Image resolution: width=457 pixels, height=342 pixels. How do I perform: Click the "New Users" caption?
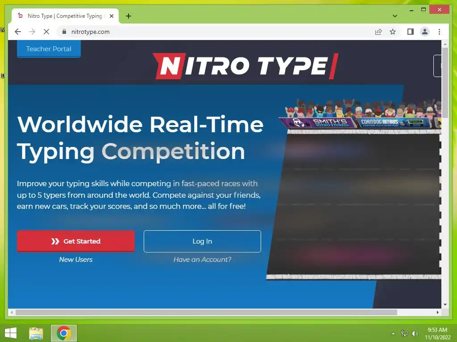click(76, 260)
